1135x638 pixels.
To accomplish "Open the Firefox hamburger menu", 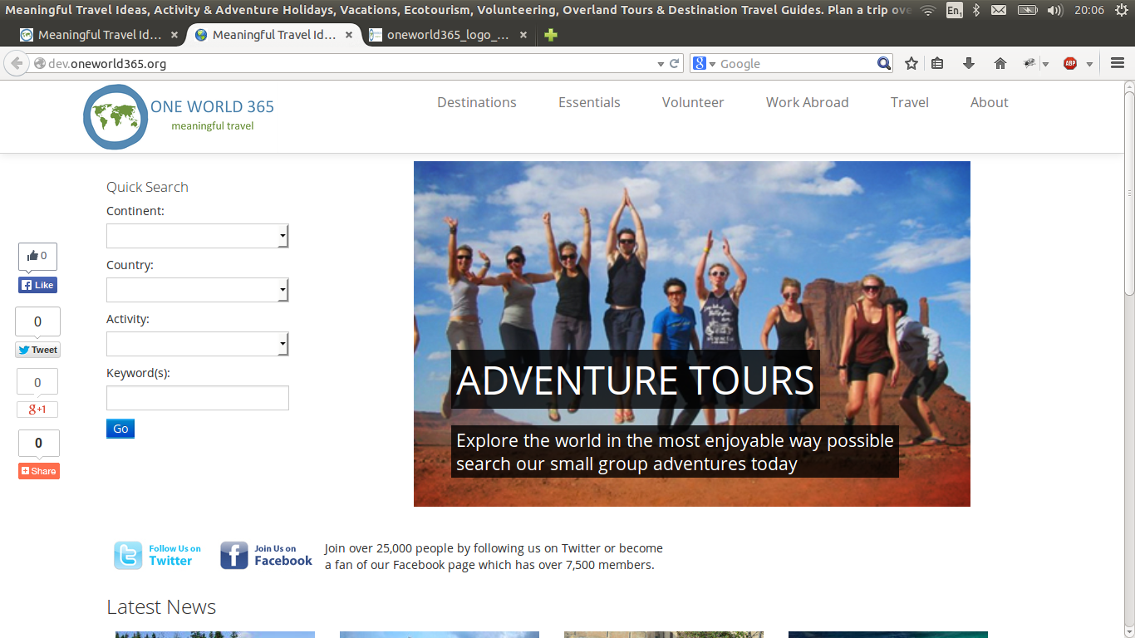I will tap(1117, 64).
